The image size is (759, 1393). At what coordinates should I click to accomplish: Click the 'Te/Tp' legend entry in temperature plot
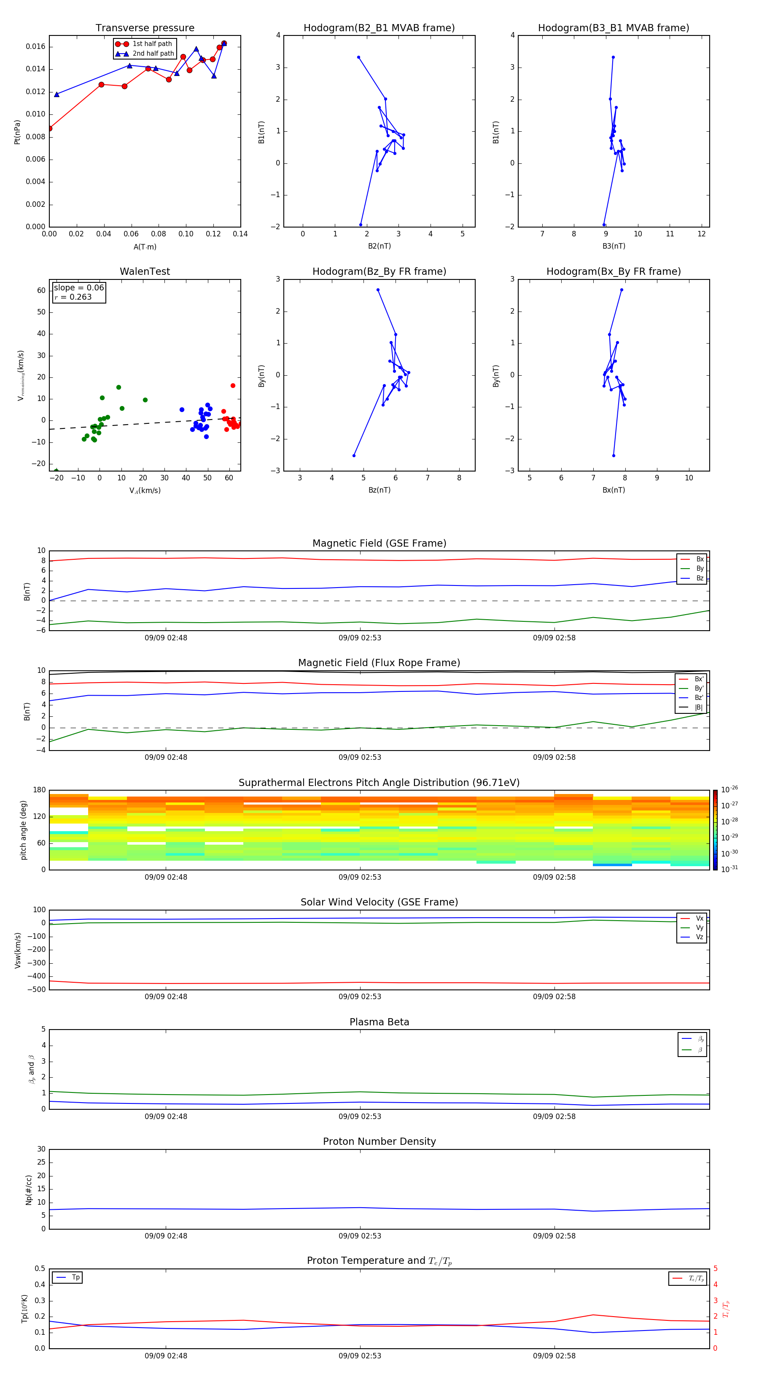click(x=688, y=1279)
